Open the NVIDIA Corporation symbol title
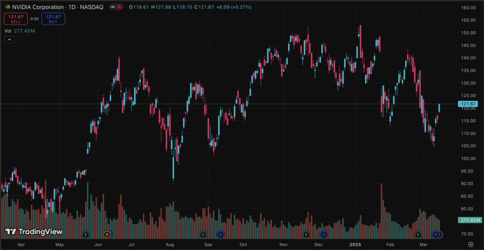 pos(58,7)
